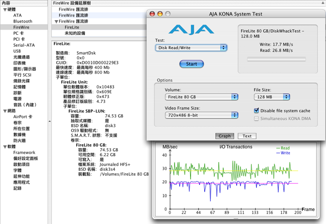Image resolution: width=326 pixels, height=224 pixels.
Task: Switch to the Text view tab
Action: 247,136
